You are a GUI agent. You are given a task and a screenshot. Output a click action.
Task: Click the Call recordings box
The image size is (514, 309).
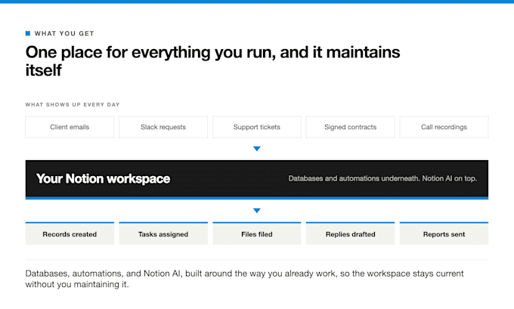pos(444,127)
